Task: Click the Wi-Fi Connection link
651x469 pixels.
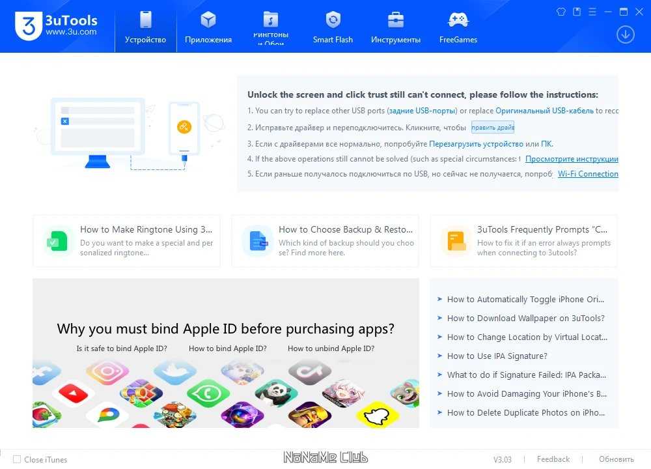Action: pyautogui.click(x=588, y=174)
